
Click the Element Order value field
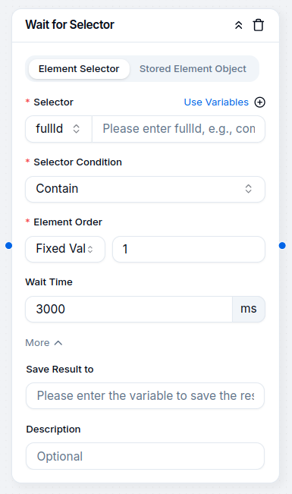click(189, 249)
